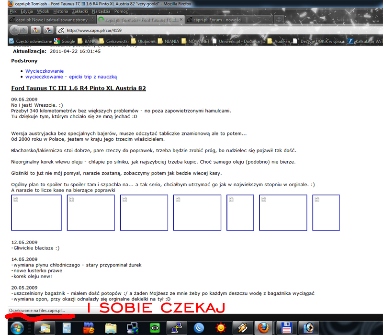This screenshot has height=335, width=383.
Task: Click the 'Podstrony' section label
Action: pyautogui.click(x=24, y=61)
